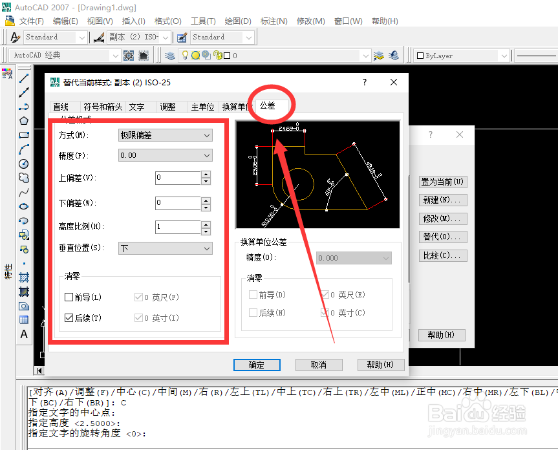Open Workspace Settings gear icon
558x450 pixels.
click(x=129, y=56)
